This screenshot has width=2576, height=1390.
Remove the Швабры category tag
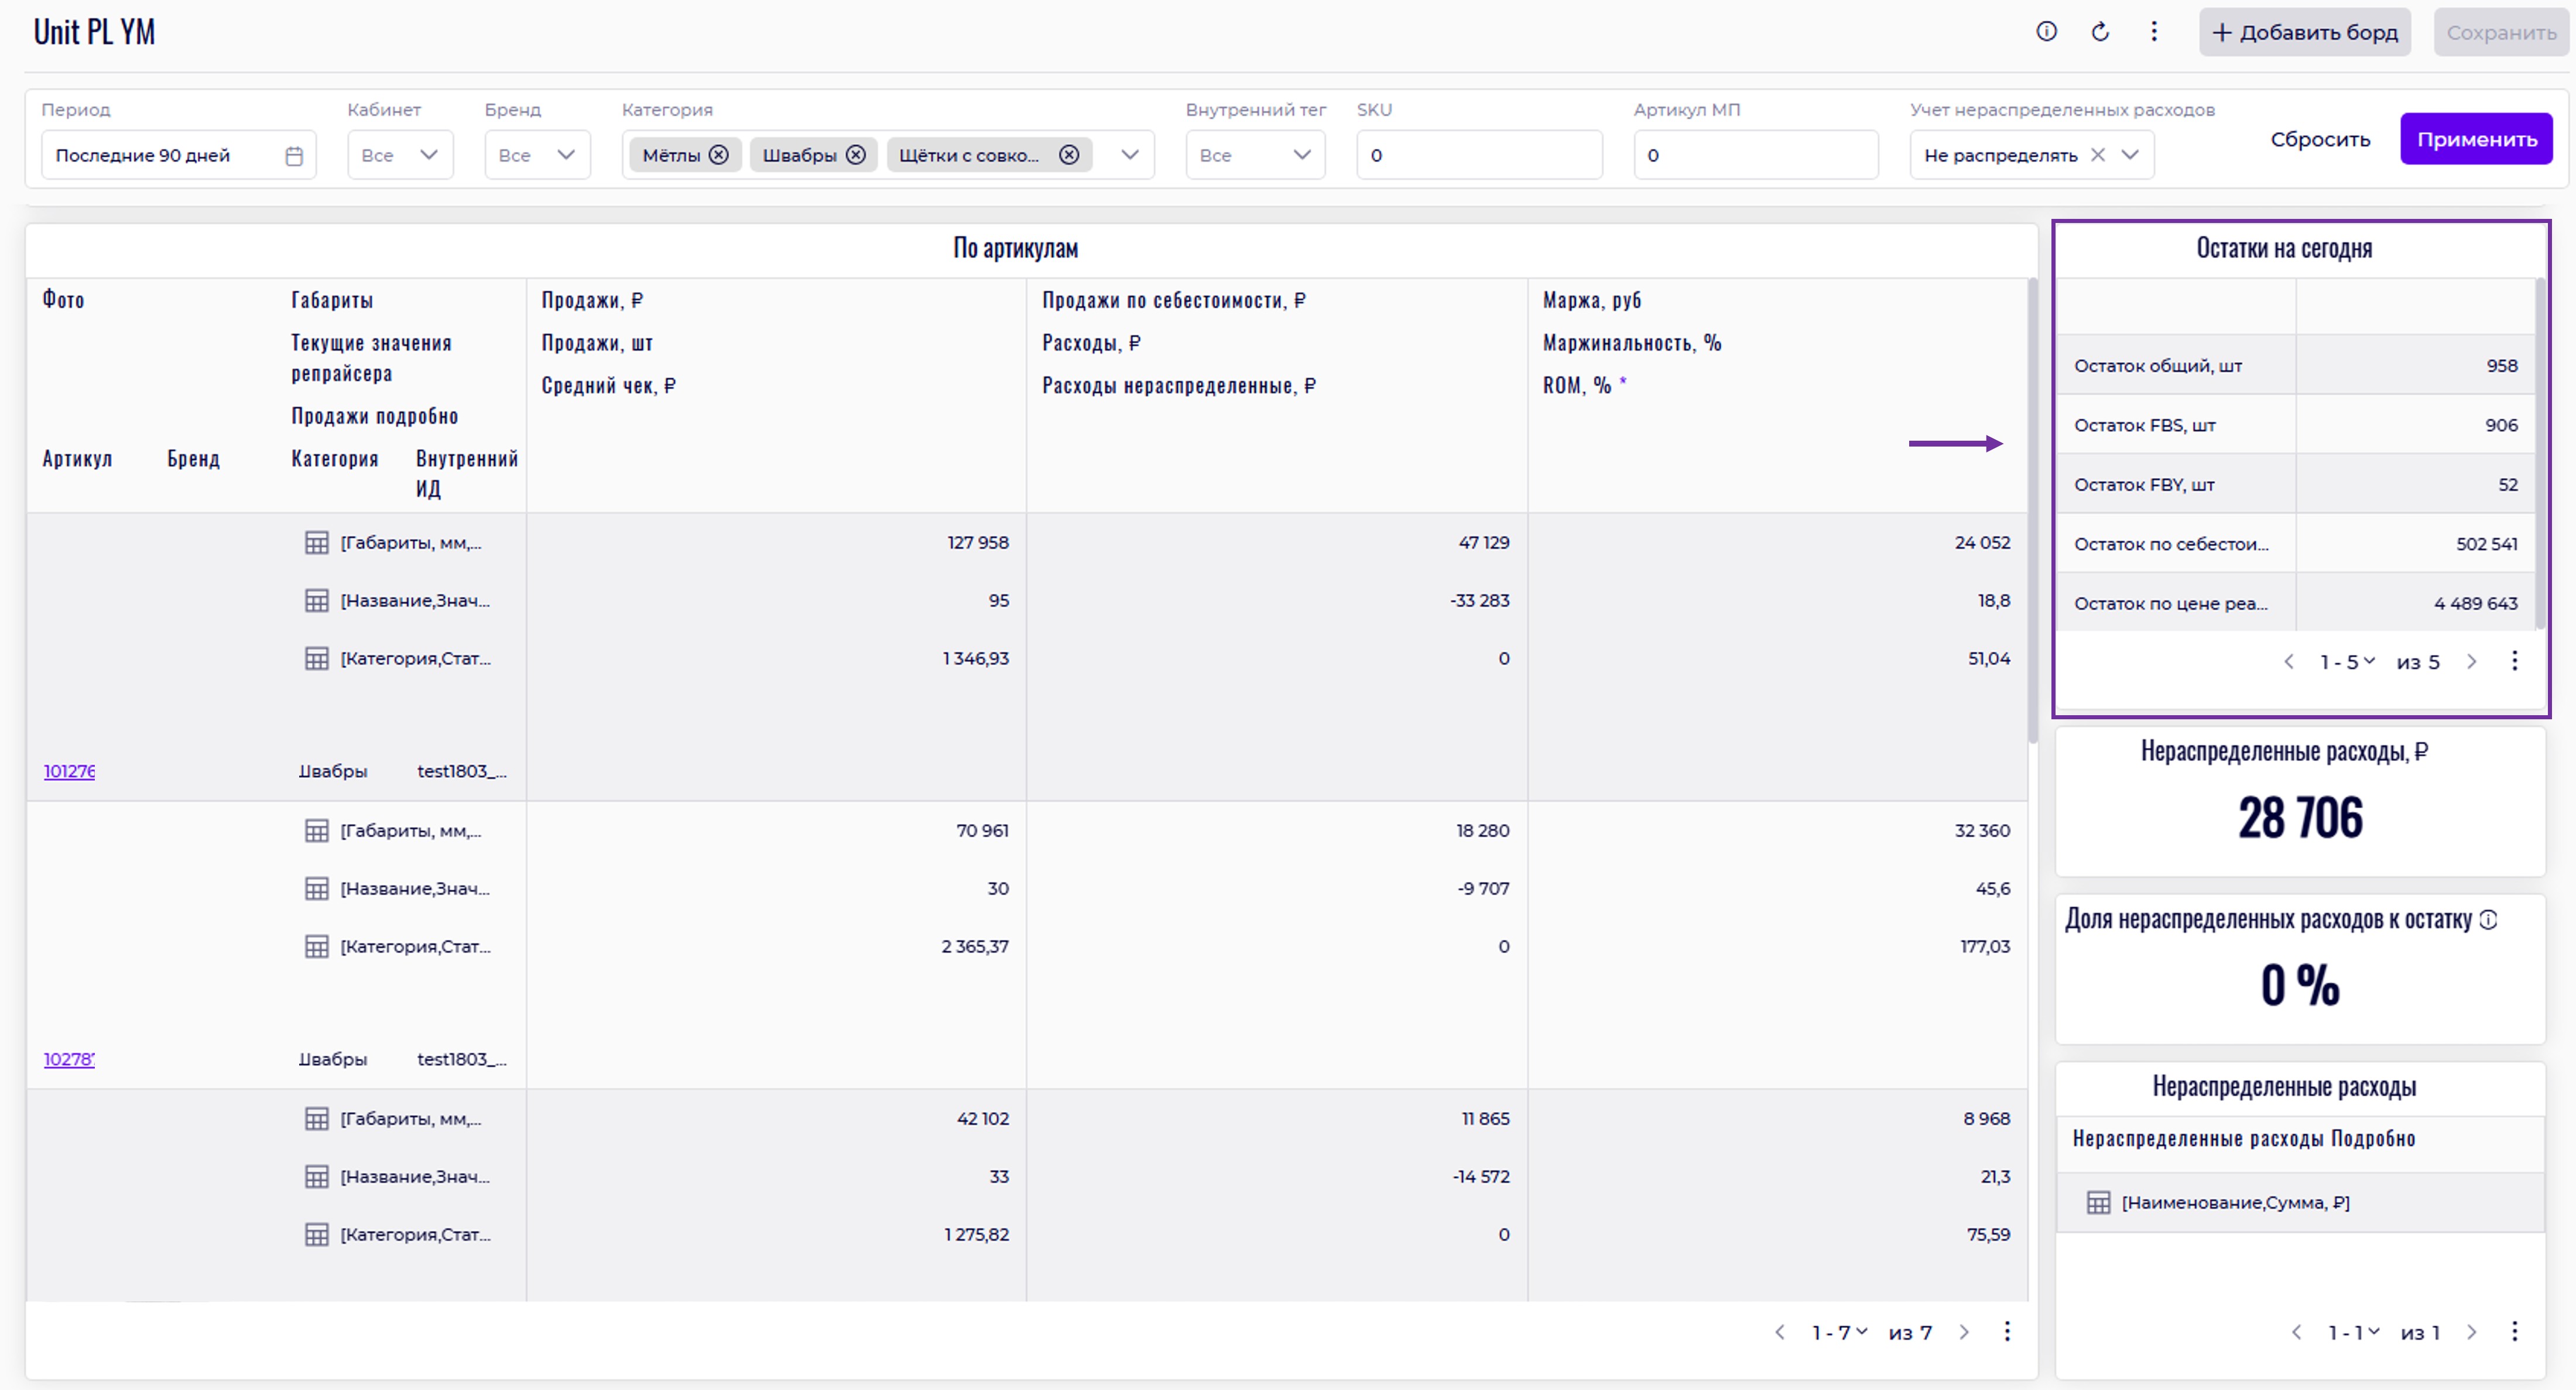pyautogui.click(x=855, y=155)
